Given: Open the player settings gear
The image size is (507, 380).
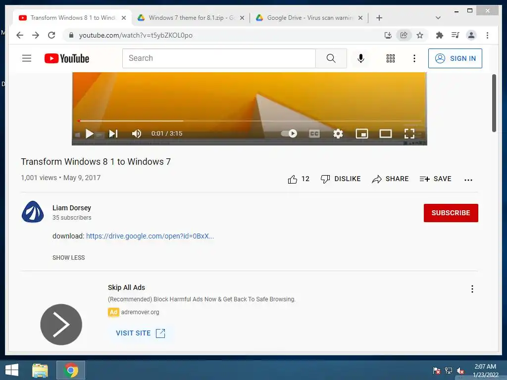Looking at the screenshot, I should [x=338, y=134].
